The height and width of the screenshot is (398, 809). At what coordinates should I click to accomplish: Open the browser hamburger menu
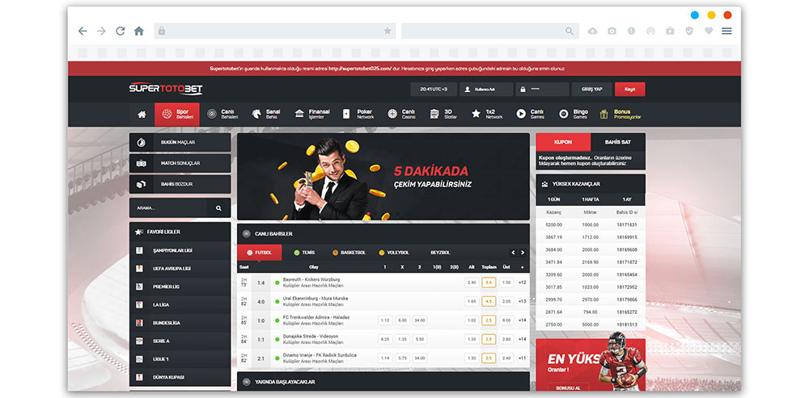coord(726,31)
